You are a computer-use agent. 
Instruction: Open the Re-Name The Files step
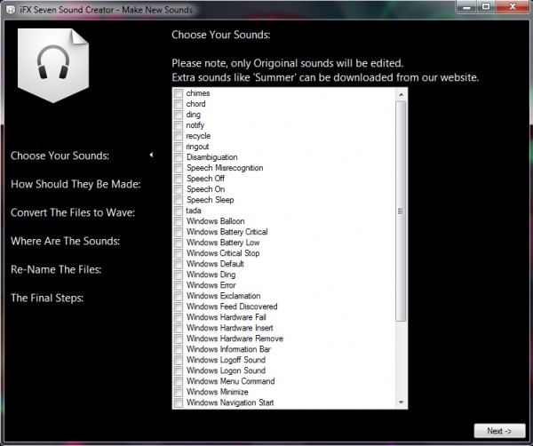coord(56,269)
